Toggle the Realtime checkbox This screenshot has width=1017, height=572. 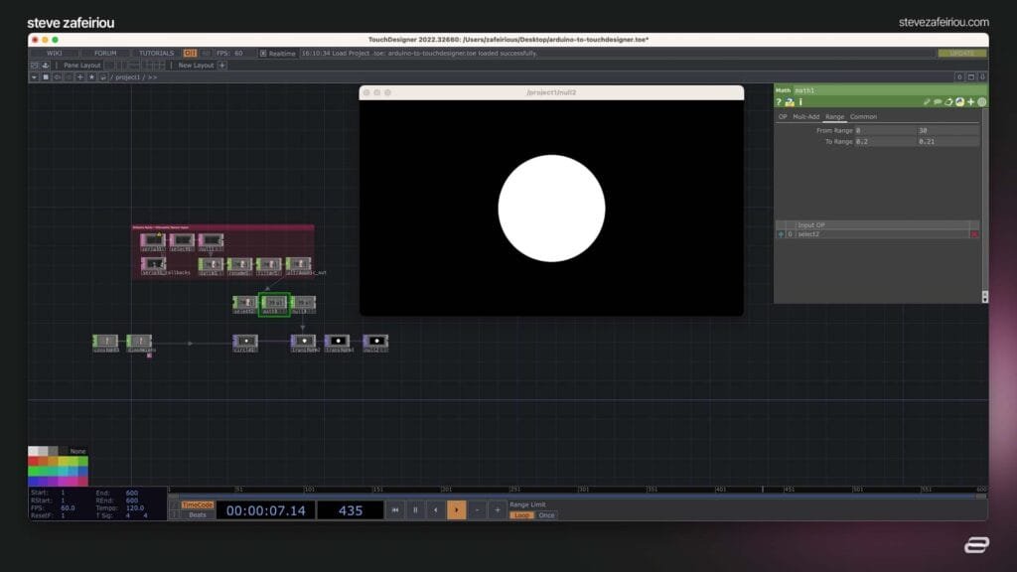coord(263,53)
